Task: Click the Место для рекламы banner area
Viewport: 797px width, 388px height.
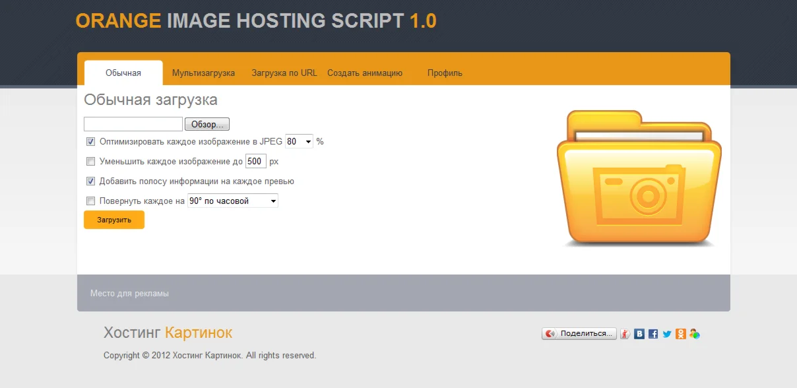Action: click(x=404, y=293)
